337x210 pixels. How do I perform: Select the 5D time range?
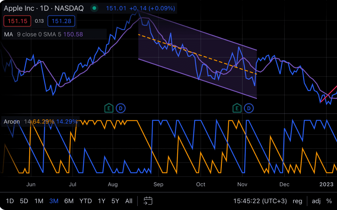tap(24, 201)
